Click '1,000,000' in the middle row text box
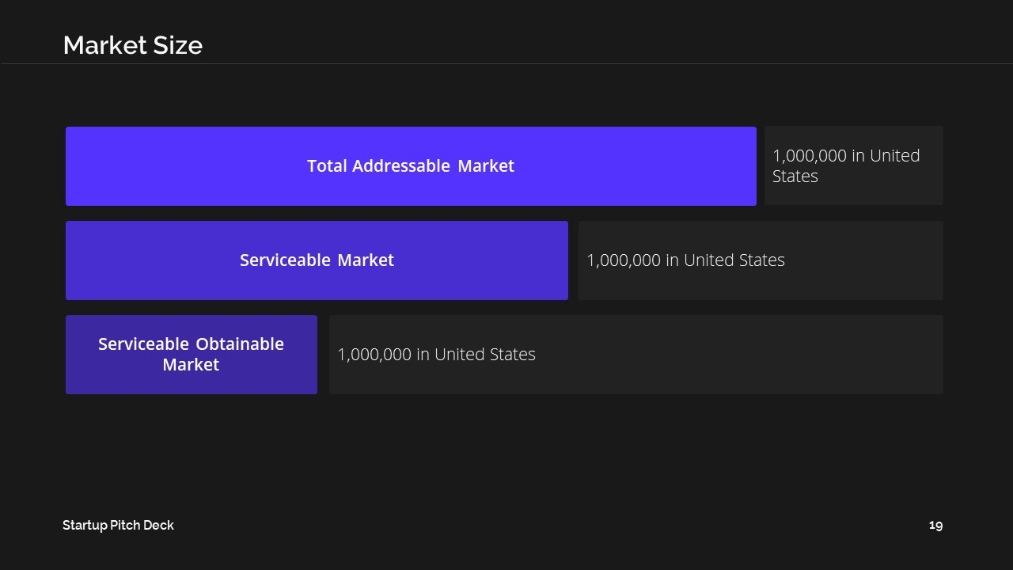Image resolution: width=1013 pixels, height=570 pixels. click(624, 260)
